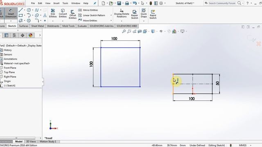Click the 50 dimension on rectangle
The height and width of the screenshot is (147, 262).
[217, 83]
